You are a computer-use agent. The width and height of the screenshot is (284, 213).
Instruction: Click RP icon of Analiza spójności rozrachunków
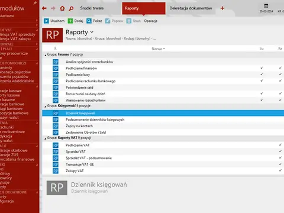56,62
